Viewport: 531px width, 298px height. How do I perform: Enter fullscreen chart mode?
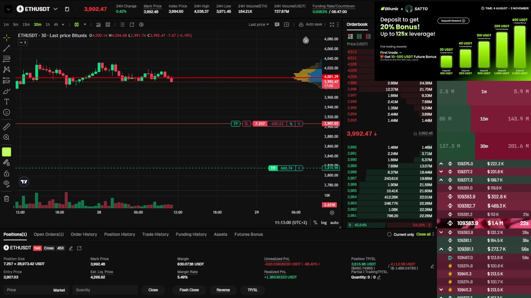(332, 24)
